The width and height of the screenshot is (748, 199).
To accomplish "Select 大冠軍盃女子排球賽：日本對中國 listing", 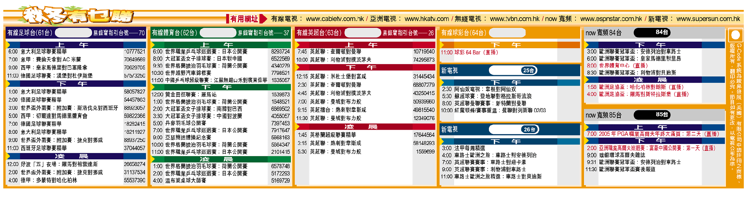I will click(x=203, y=59).
